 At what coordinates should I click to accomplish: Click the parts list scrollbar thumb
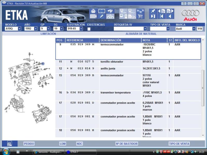point(203,88)
